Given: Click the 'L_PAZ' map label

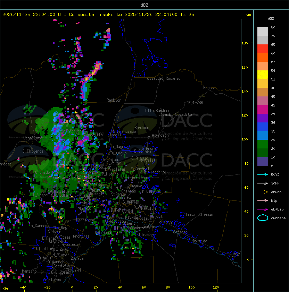Looking at the screenshot, I should pyautogui.click(x=234, y=255).
